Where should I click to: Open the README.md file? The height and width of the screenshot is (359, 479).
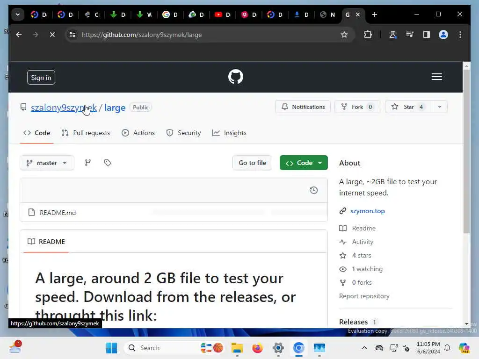(x=58, y=213)
